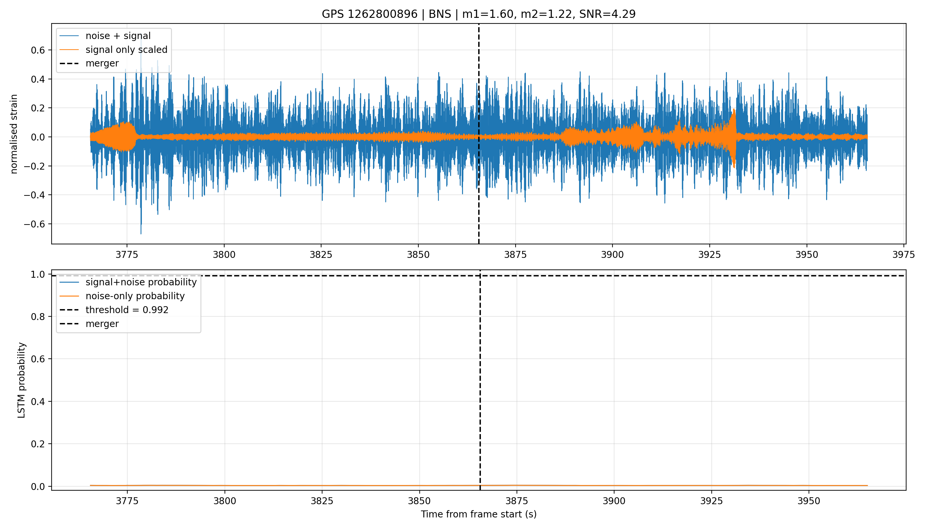Click the 'normalised strain' axis label

tap(14, 134)
